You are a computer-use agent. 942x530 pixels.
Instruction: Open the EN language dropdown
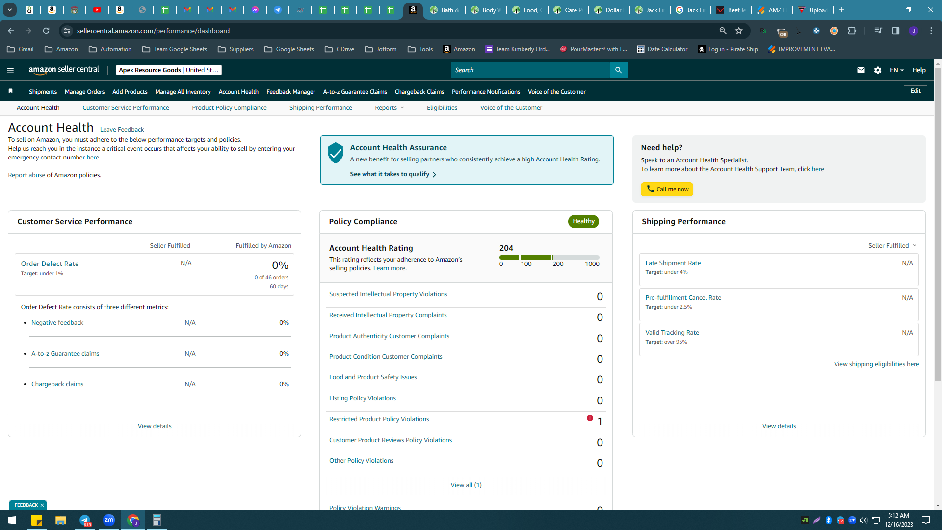click(897, 70)
